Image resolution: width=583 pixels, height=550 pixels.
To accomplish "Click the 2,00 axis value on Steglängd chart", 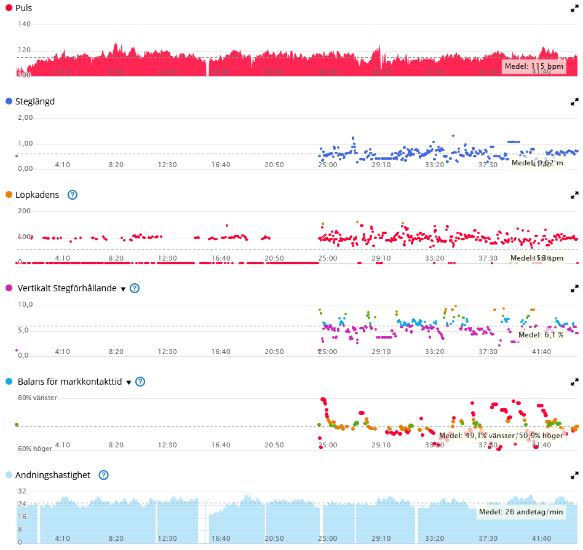I will coord(25,118).
